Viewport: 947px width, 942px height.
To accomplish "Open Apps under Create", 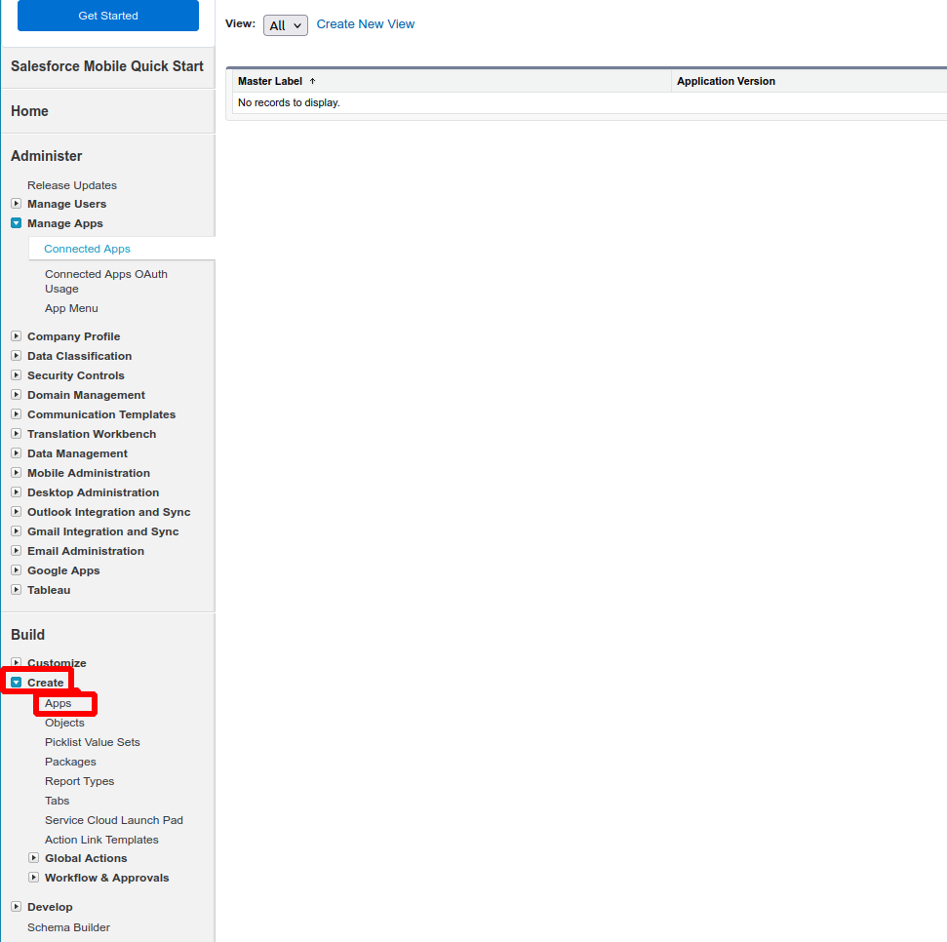I will point(58,703).
